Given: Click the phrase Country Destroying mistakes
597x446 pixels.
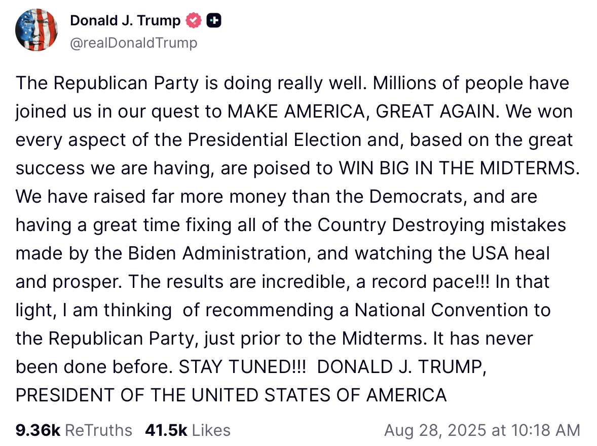Looking at the screenshot, I should click(x=441, y=225).
